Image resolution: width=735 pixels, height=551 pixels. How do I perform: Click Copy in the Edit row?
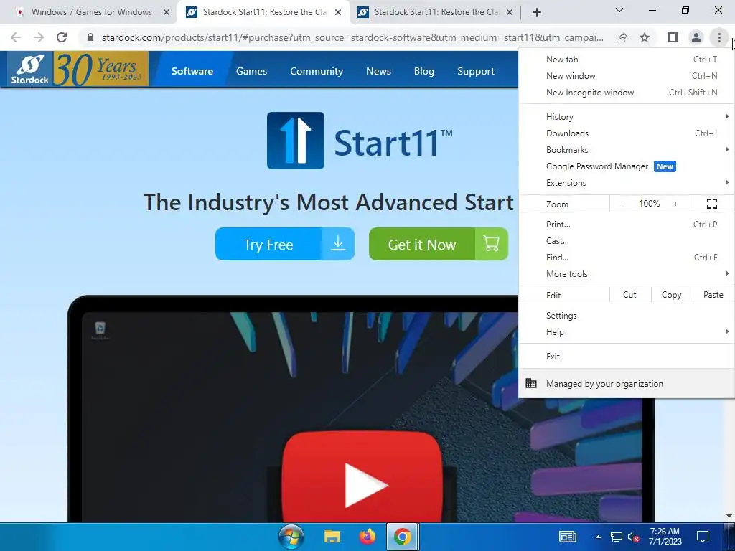coord(671,295)
